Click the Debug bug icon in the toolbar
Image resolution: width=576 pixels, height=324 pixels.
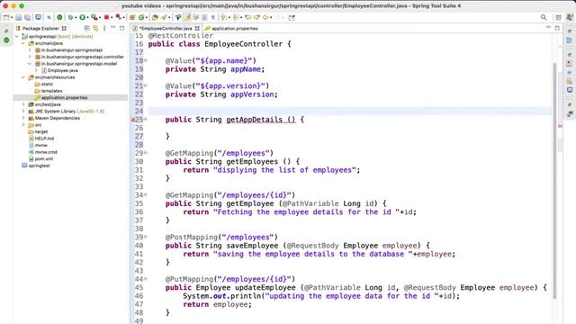click(70, 17)
